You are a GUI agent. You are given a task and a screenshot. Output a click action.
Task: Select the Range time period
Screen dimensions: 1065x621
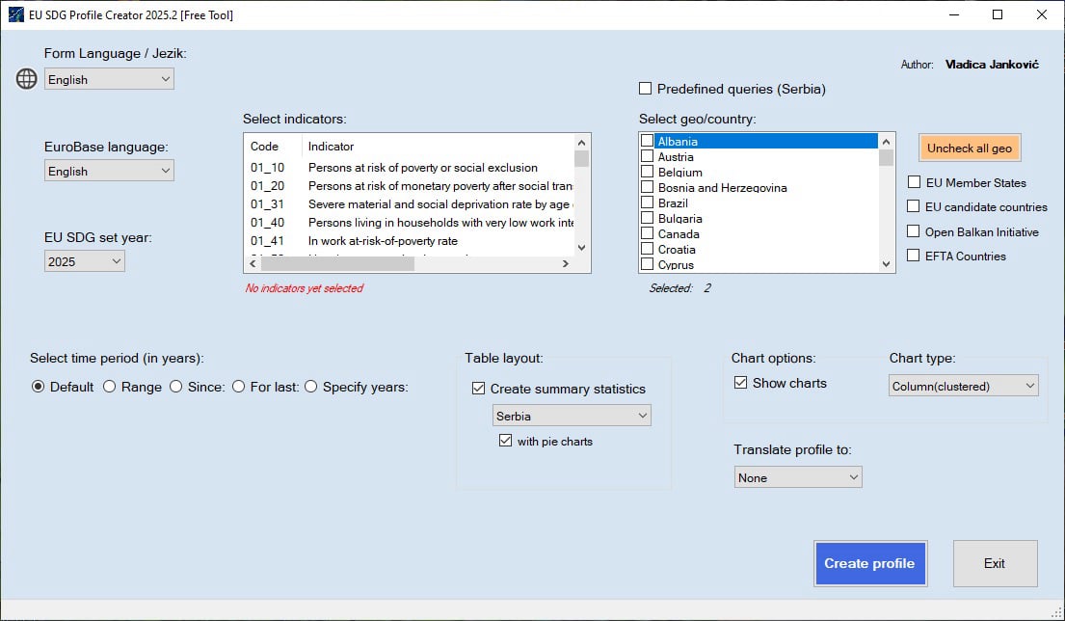point(109,387)
